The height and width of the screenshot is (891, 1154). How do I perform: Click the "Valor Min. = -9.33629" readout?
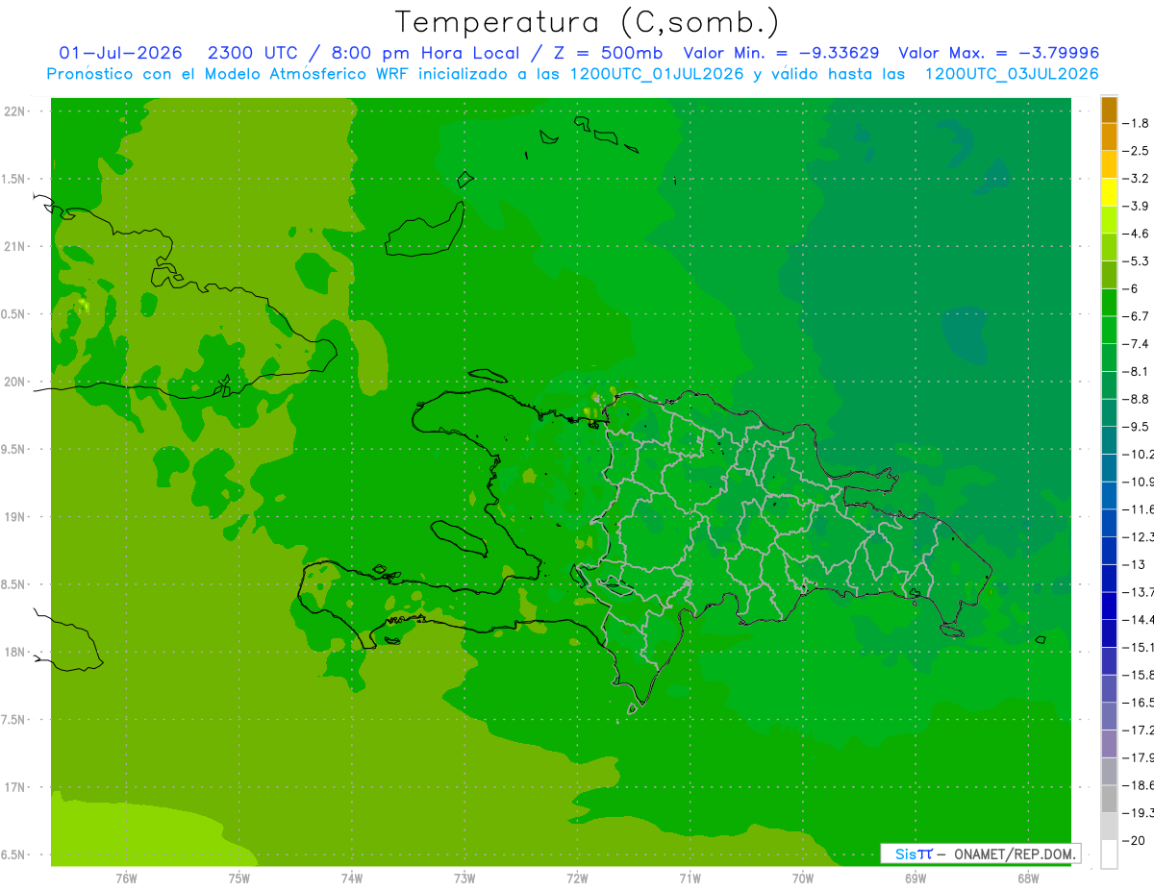[781, 53]
